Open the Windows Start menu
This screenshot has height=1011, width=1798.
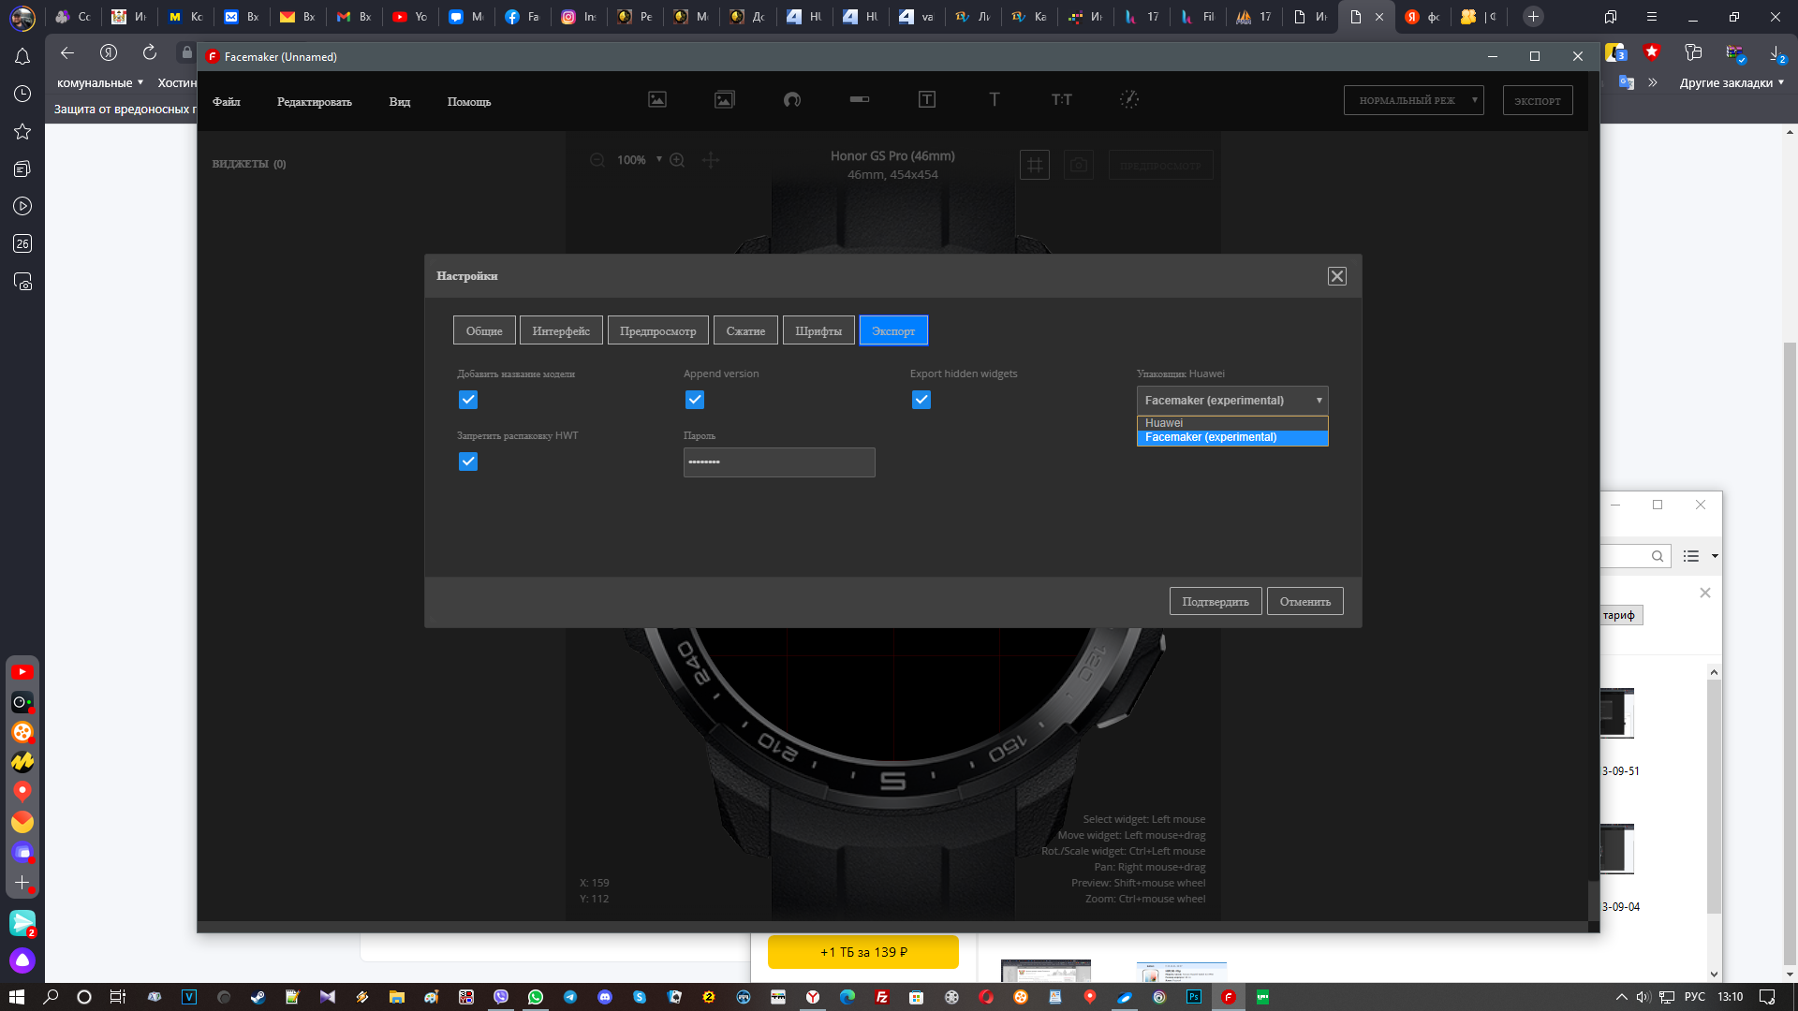pos(17,997)
